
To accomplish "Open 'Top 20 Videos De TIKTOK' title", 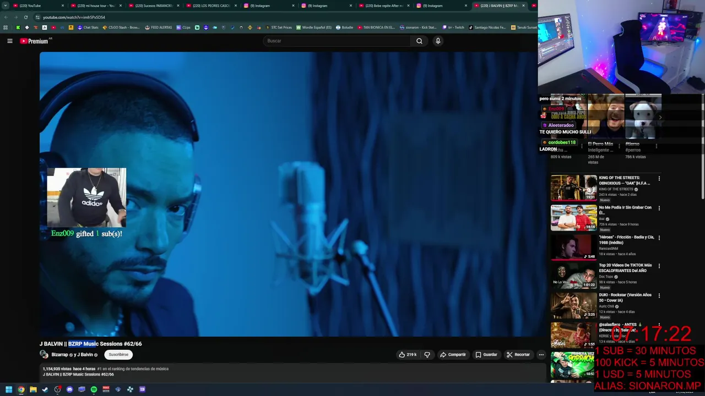I will pyautogui.click(x=625, y=268).
